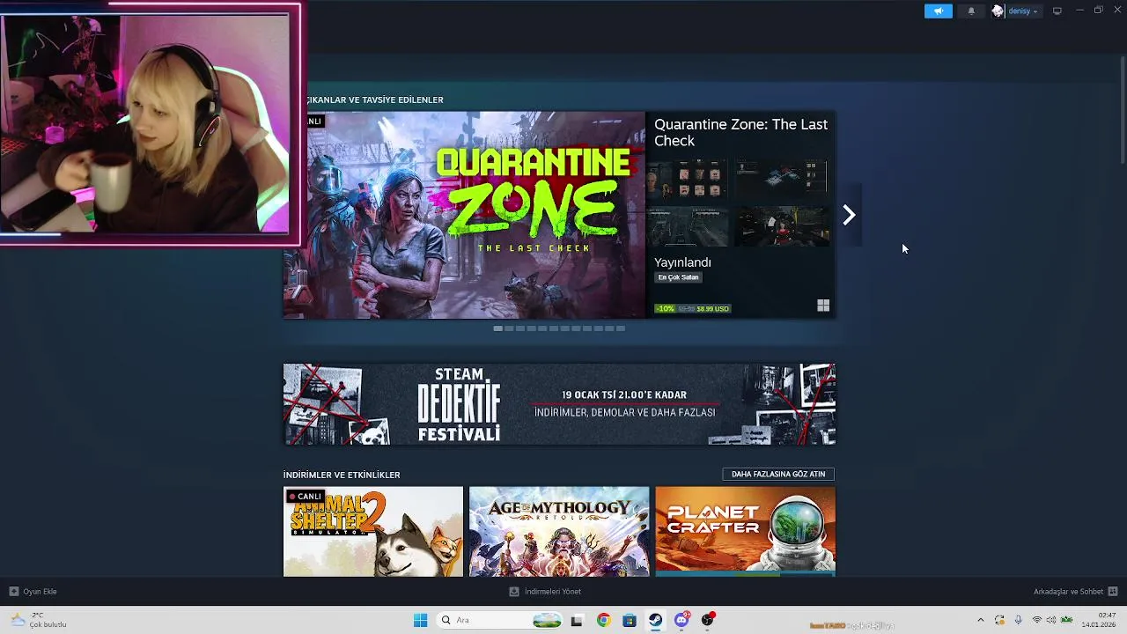The image size is (1127, 634).
Task: Go to next featured game arrow
Action: pos(849,215)
